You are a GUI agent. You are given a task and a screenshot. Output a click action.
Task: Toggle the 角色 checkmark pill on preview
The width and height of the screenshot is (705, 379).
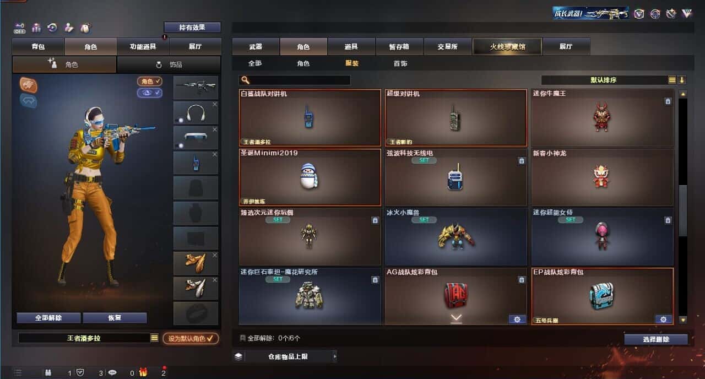point(150,81)
